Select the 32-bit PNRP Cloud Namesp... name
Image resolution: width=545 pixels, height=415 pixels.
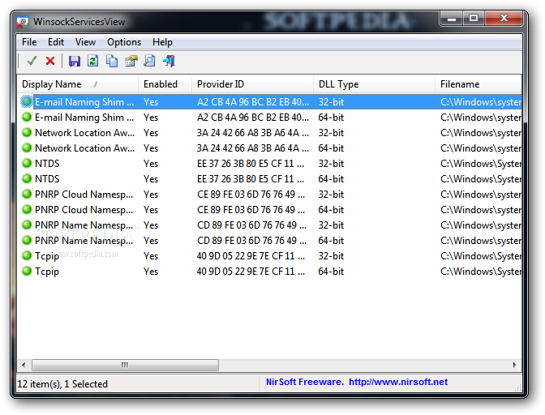click(x=84, y=195)
